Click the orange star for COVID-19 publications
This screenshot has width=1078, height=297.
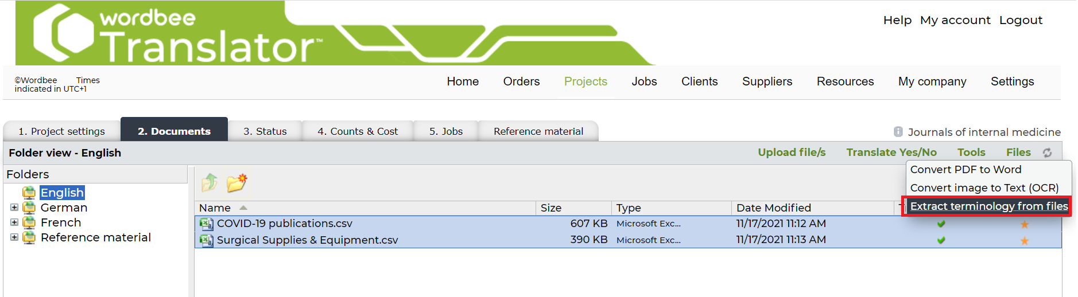(x=1024, y=224)
